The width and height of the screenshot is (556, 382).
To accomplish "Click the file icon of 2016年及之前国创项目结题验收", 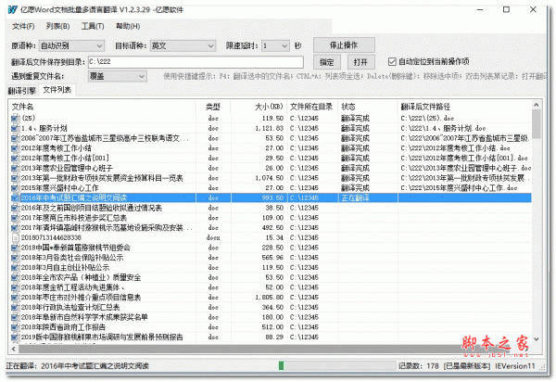I will [x=15, y=208].
